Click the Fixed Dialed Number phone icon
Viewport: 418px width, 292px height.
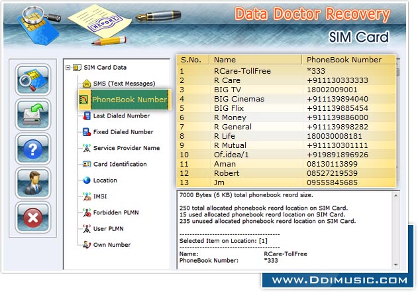[x=87, y=132]
